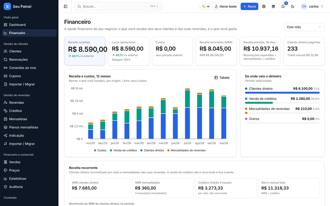The image size is (330, 206).
Task: Open the Este mês period dropdown
Action: click(304, 27)
